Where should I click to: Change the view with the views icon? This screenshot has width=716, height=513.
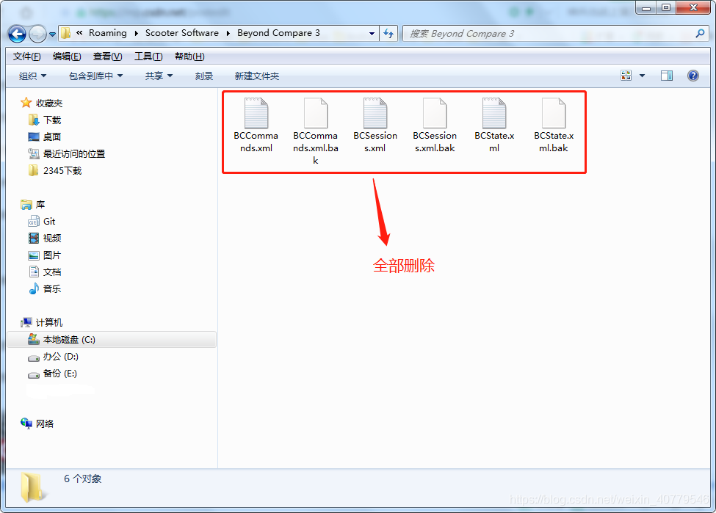pyautogui.click(x=626, y=76)
